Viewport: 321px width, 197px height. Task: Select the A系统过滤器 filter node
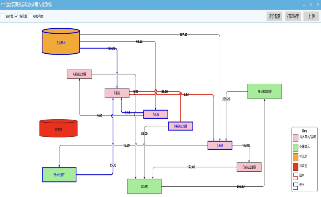coord(79,74)
